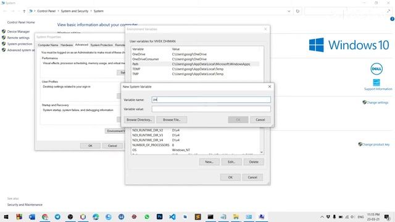The height and width of the screenshot is (222, 395).
Task: Open the Windows Start menu
Action: (x=6, y=216)
